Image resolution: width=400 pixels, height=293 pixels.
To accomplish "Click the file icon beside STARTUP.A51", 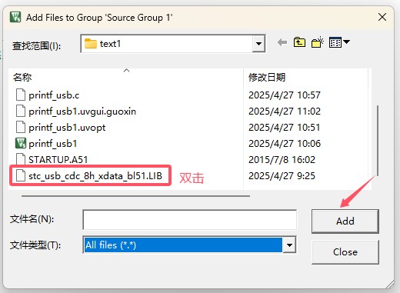I will [x=21, y=159].
